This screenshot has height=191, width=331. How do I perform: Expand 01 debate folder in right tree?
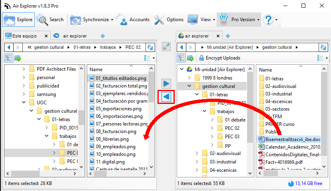pyautogui.click(x=212, y=119)
